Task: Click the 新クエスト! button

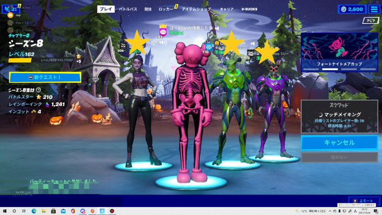Action: coord(45,77)
